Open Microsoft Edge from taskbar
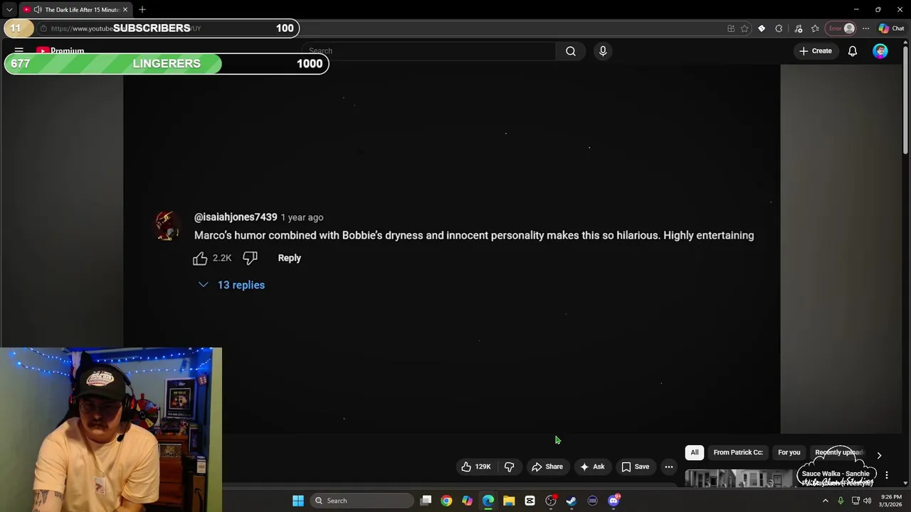This screenshot has height=512, width=911. pyautogui.click(x=488, y=501)
